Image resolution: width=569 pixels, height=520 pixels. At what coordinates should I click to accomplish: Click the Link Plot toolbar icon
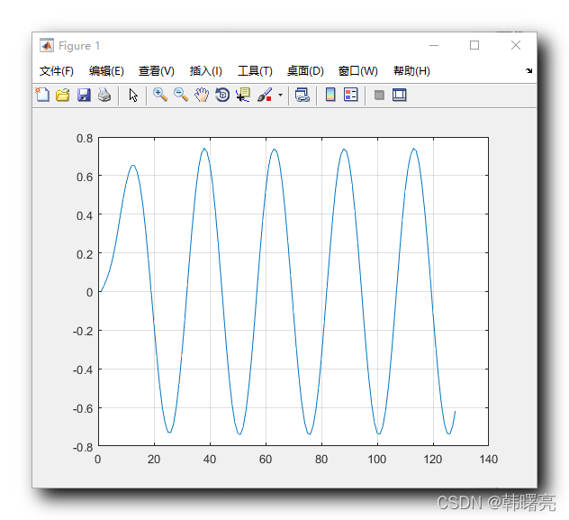[302, 96]
